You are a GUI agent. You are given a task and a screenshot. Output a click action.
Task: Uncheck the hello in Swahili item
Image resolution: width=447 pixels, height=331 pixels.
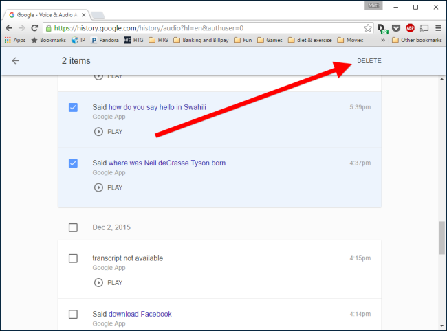click(x=73, y=107)
